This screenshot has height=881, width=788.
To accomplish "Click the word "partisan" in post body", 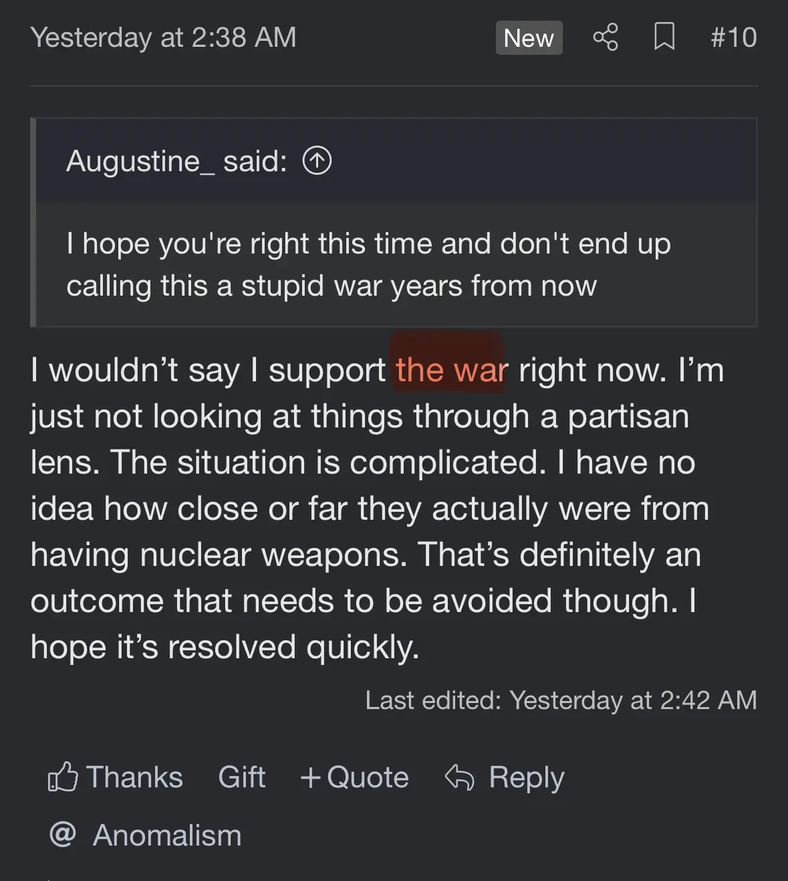I will tap(628, 416).
